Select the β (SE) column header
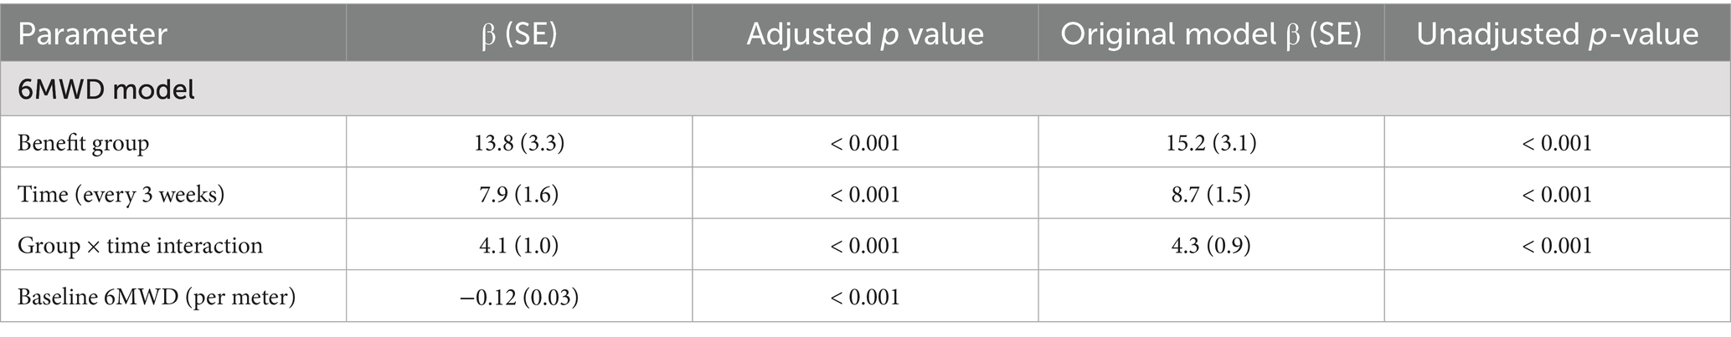Image resolution: width=1731 pixels, height=337 pixels. 519,34
